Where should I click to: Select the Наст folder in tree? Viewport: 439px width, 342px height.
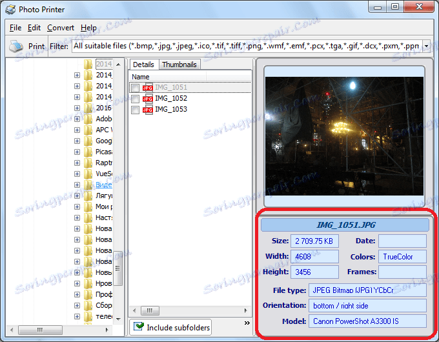coord(103,217)
